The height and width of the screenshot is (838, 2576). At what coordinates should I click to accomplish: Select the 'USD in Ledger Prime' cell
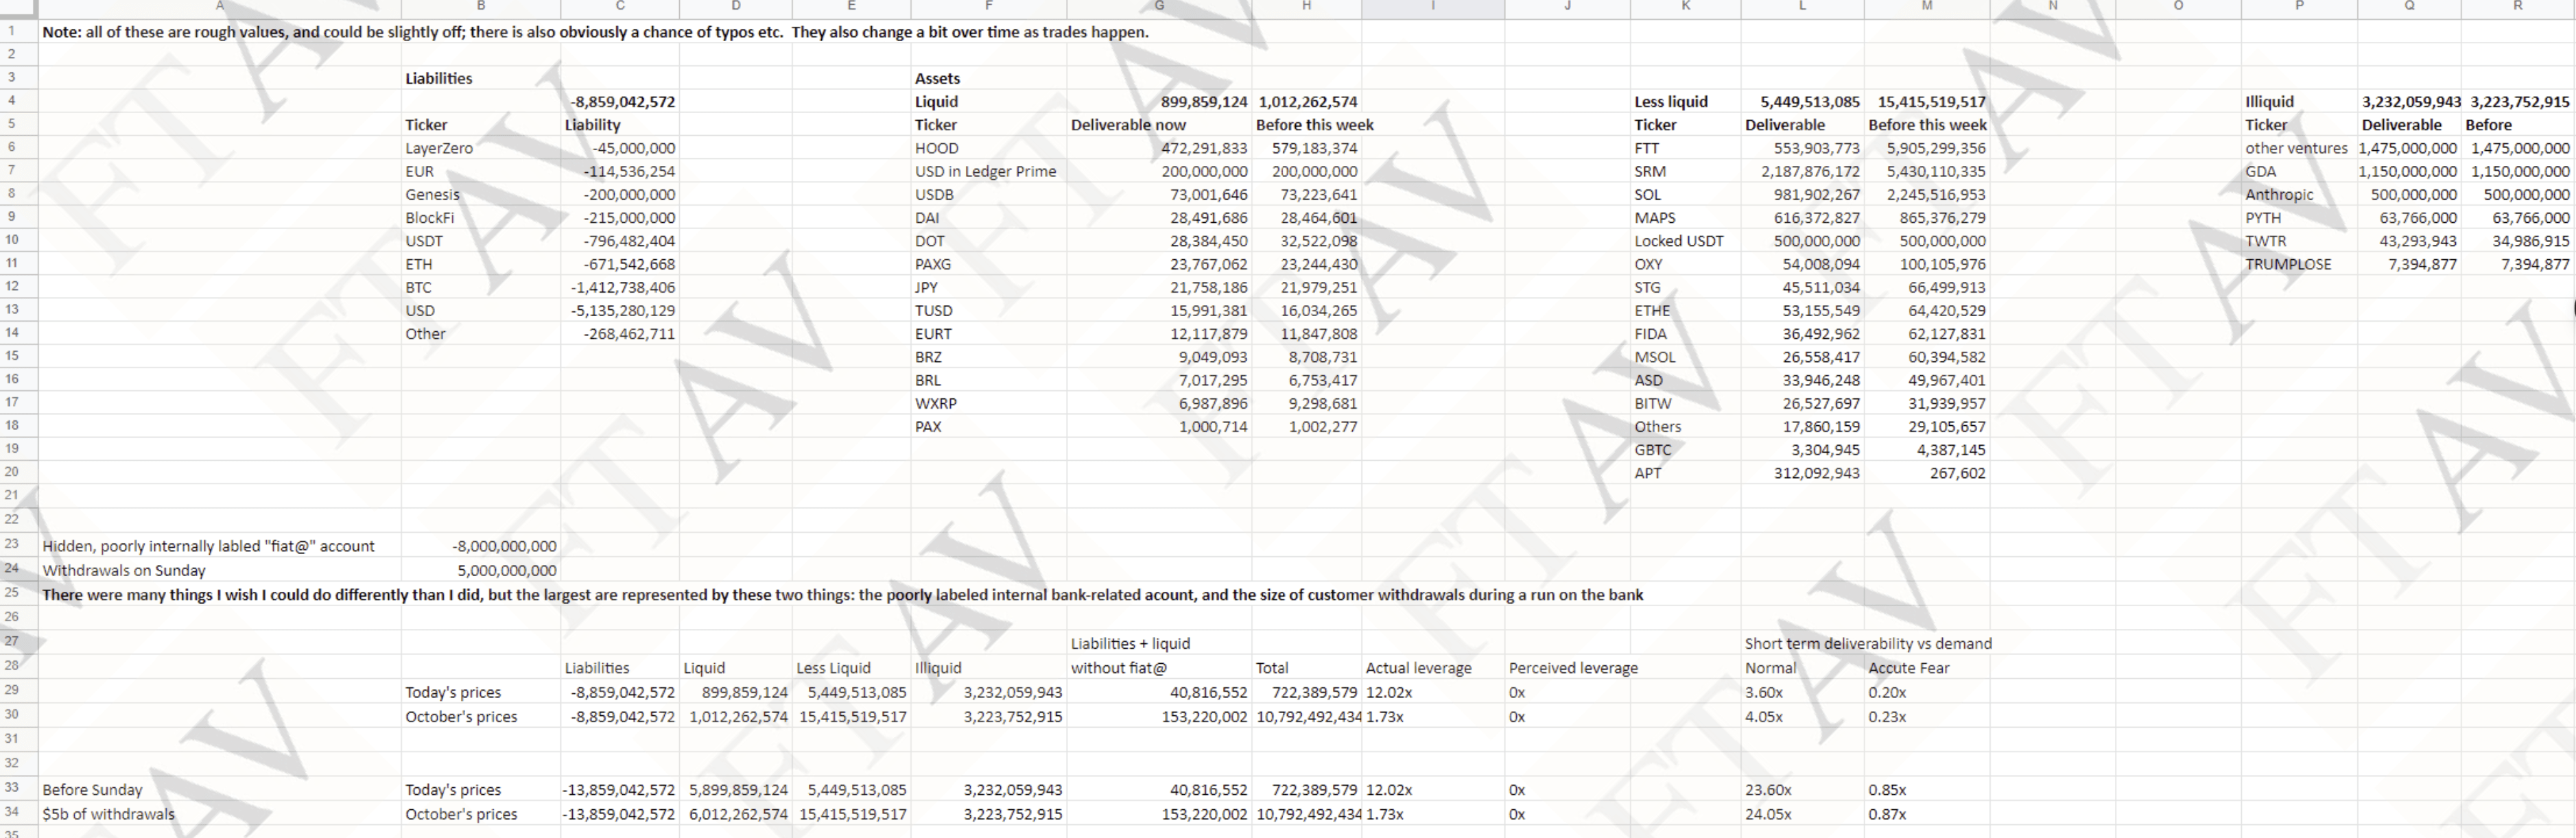985,171
